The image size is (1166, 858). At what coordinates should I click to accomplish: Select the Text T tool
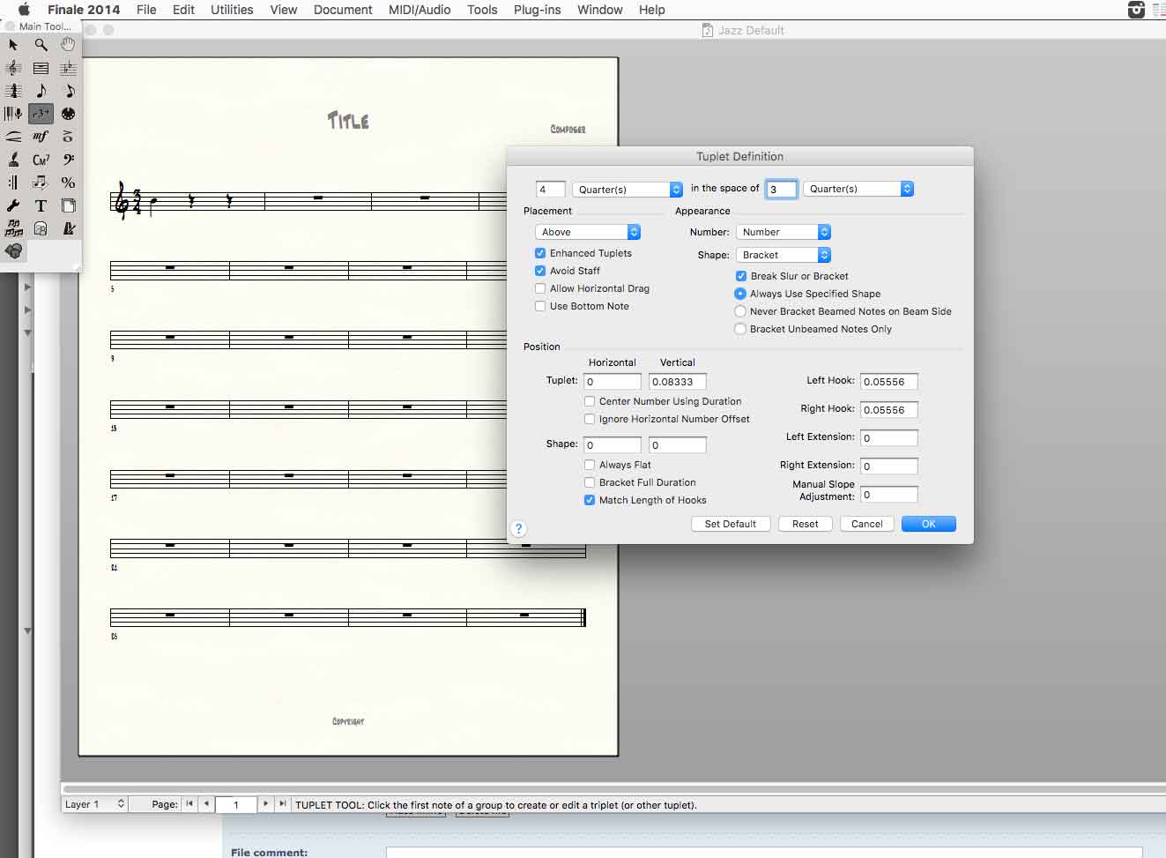[x=41, y=205]
